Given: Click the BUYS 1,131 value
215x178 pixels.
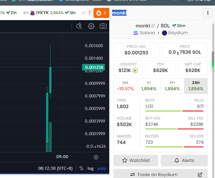Looking at the screenshot, I should 149,106.
